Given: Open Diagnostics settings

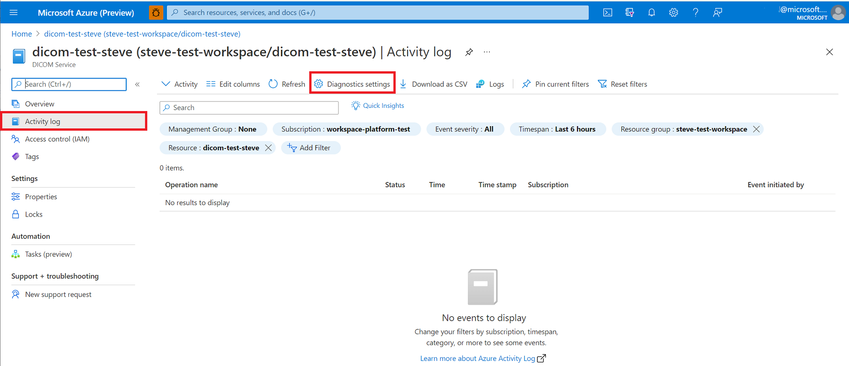Looking at the screenshot, I should coord(352,84).
